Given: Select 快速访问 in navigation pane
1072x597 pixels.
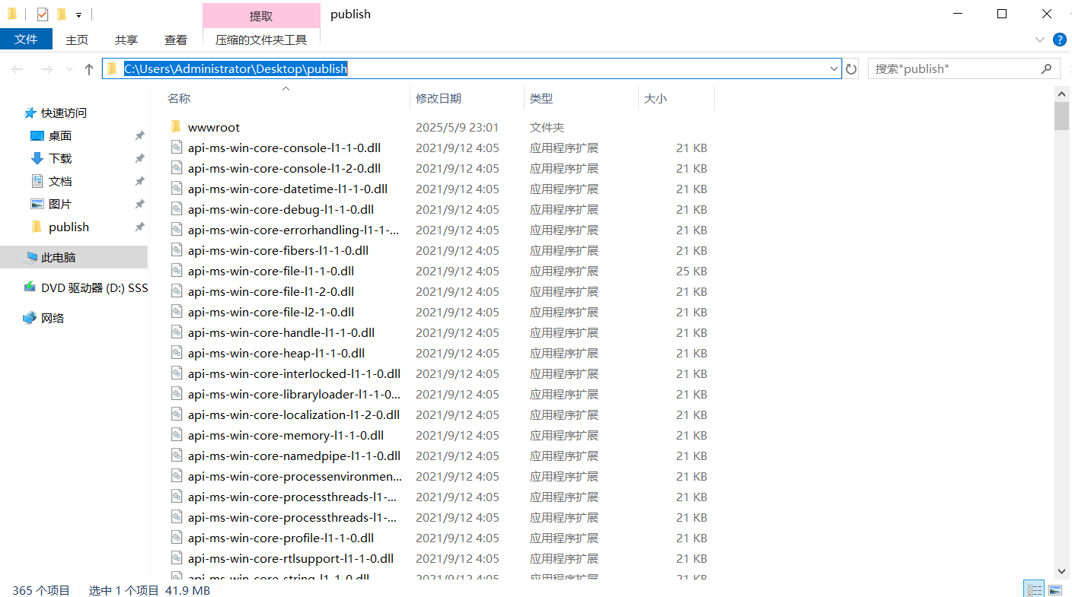Looking at the screenshot, I should pos(64,113).
